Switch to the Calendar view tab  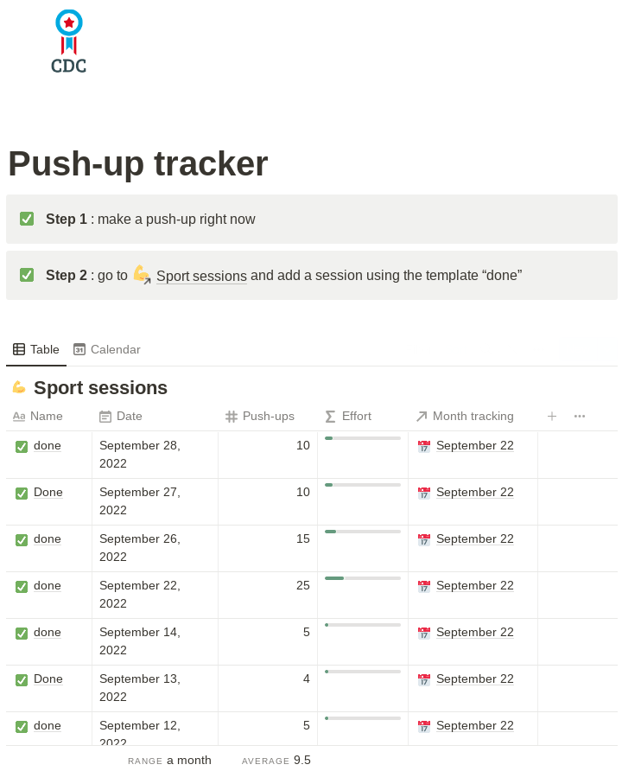tap(107, 349)
